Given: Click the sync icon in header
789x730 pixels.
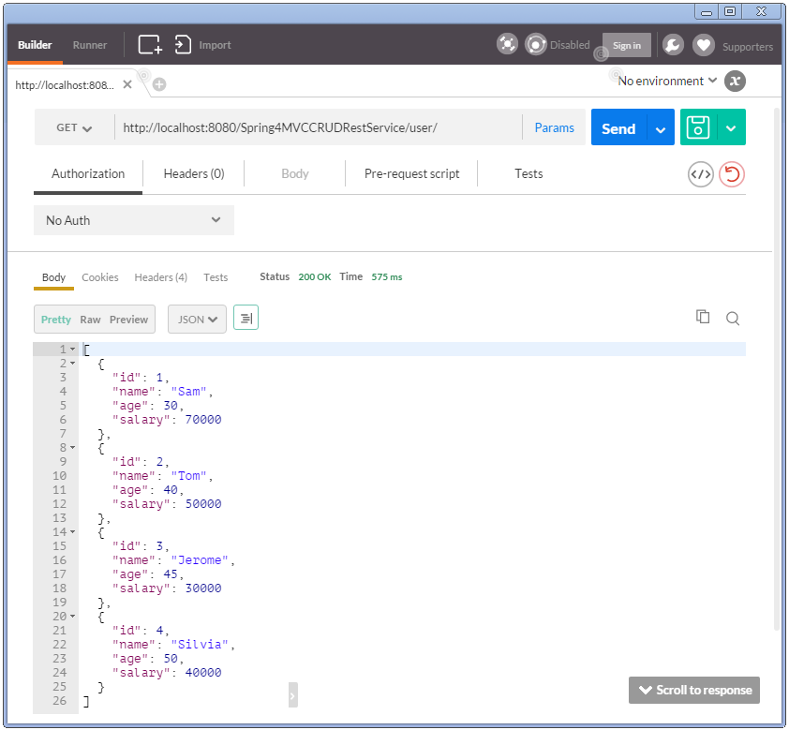Looking at the screenshot, I should [507, 44].
